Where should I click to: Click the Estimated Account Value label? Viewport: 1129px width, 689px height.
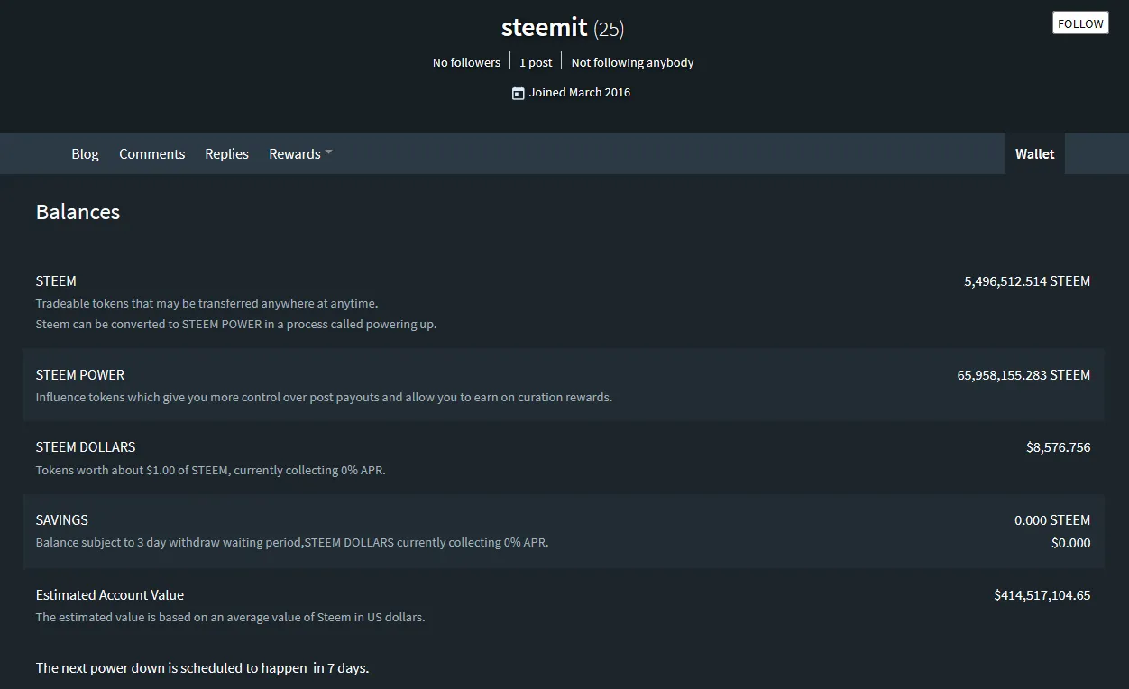pyautogui.click(x=110, y=595)
